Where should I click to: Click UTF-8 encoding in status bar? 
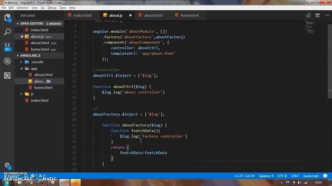coord(282,176)
